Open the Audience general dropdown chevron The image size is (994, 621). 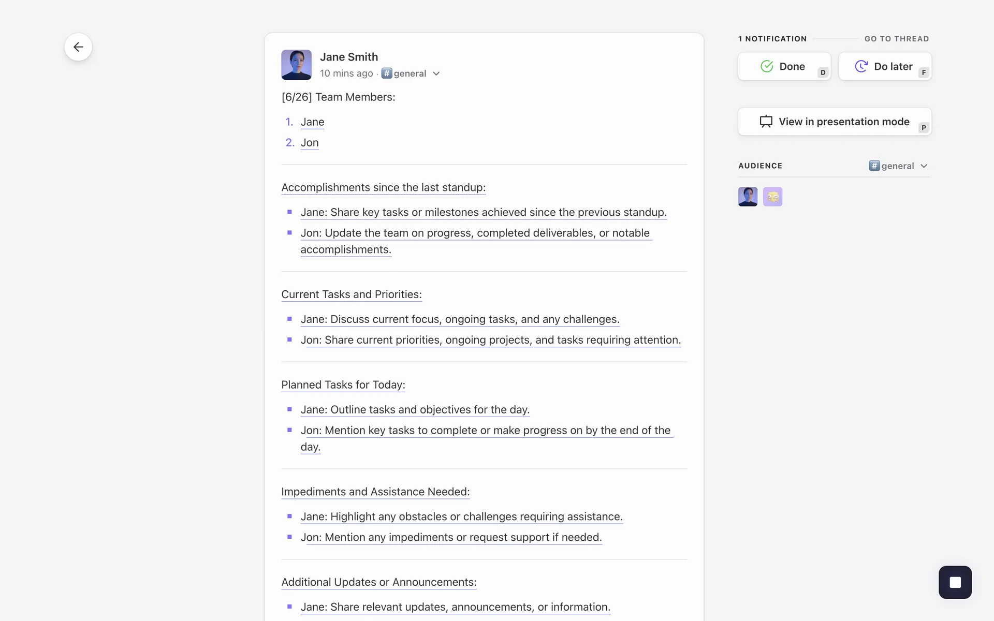(x=924, y=166)
